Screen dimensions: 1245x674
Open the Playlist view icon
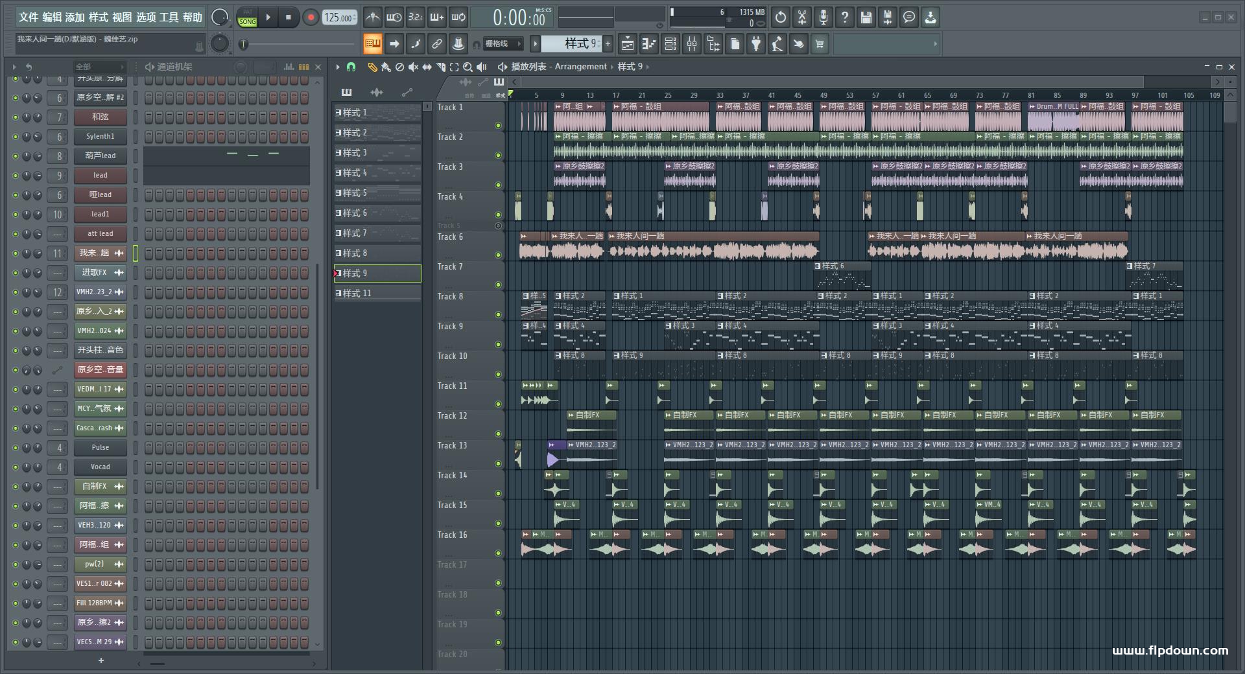[627, 44]
